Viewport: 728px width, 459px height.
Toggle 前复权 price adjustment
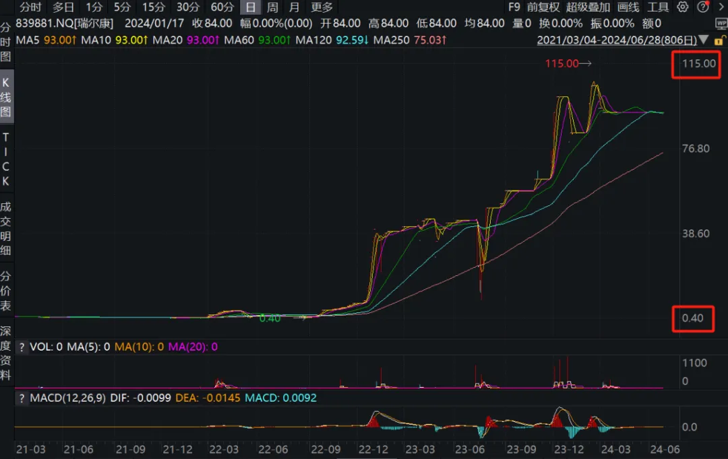pos(543,7)
